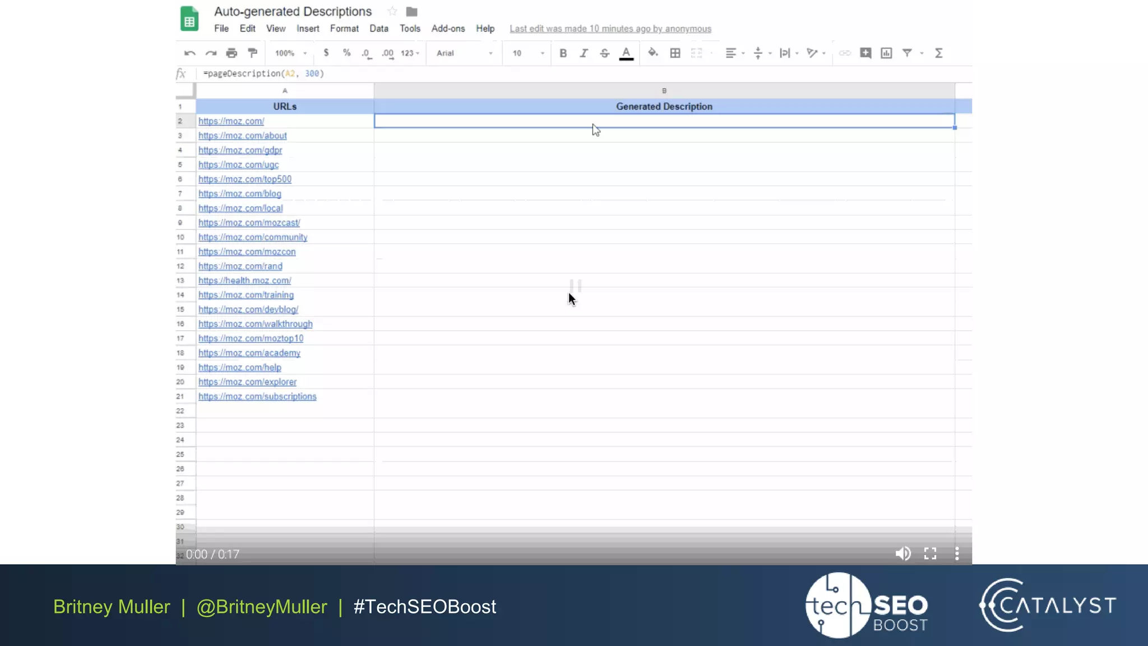Open the Format menu
This screenshot has height=646, width=1148.
coord(344,29)
